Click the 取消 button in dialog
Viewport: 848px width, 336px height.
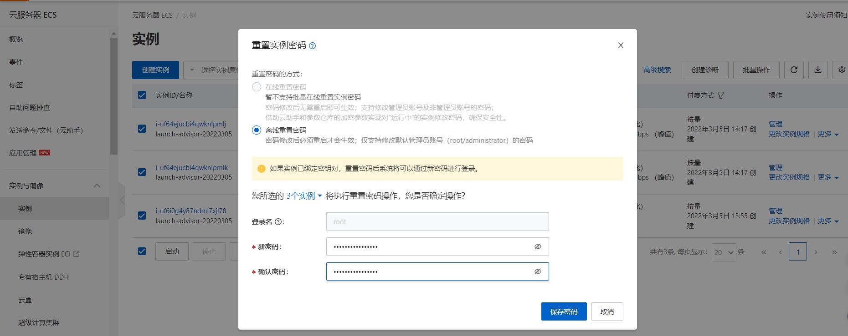[607, 311]
